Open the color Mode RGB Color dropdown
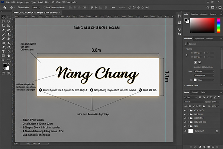223x149 pixels. 204,71
